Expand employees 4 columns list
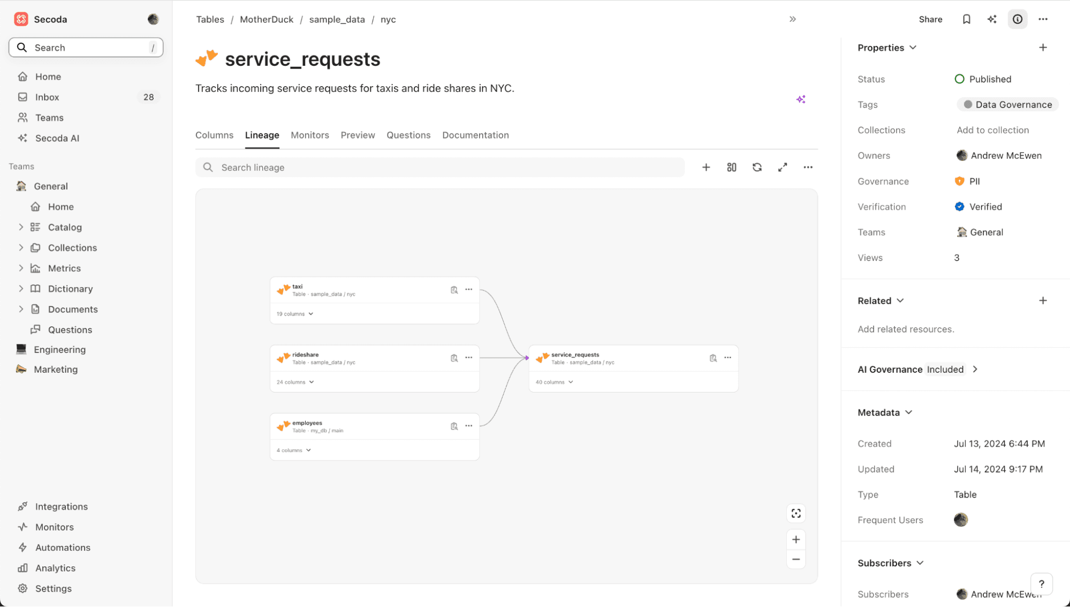Viewport: 1070px width, 607px height. point(294,450)
